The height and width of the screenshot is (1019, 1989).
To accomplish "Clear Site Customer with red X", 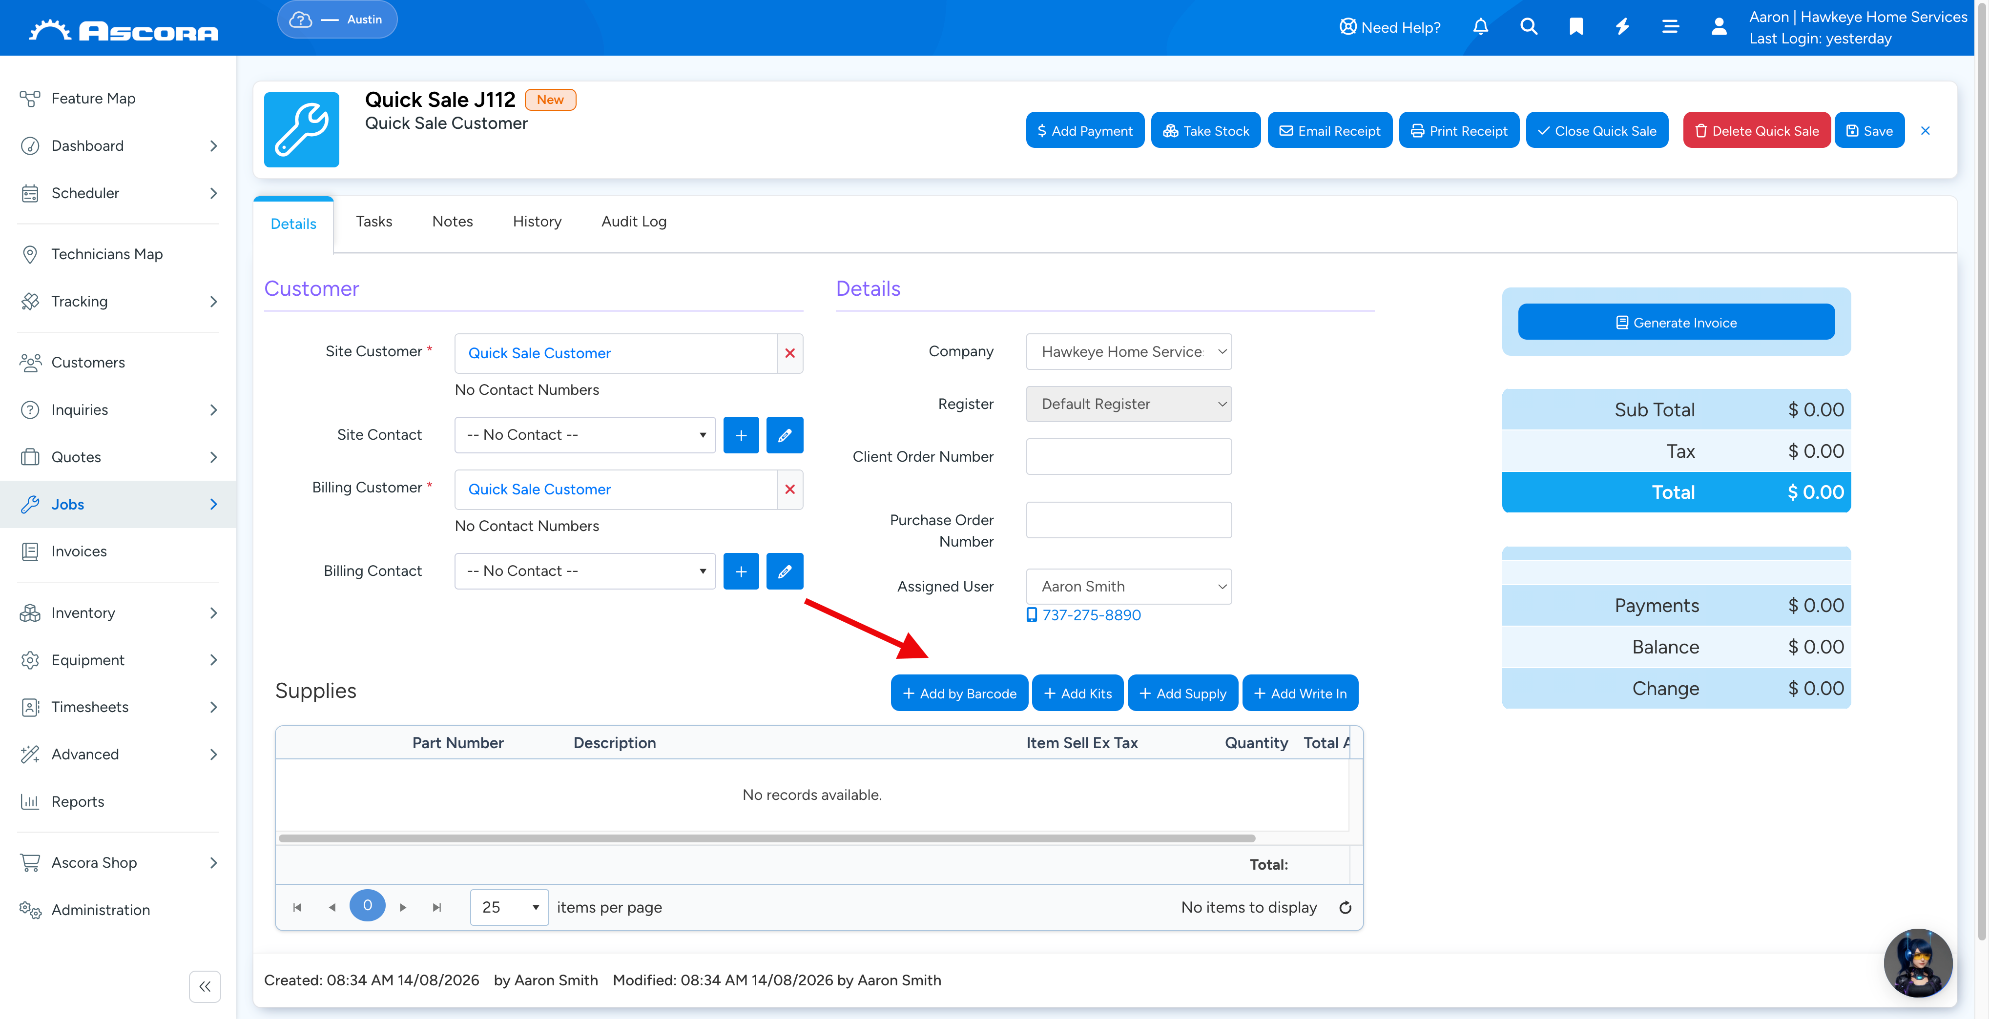I will [x=790, y=353].
